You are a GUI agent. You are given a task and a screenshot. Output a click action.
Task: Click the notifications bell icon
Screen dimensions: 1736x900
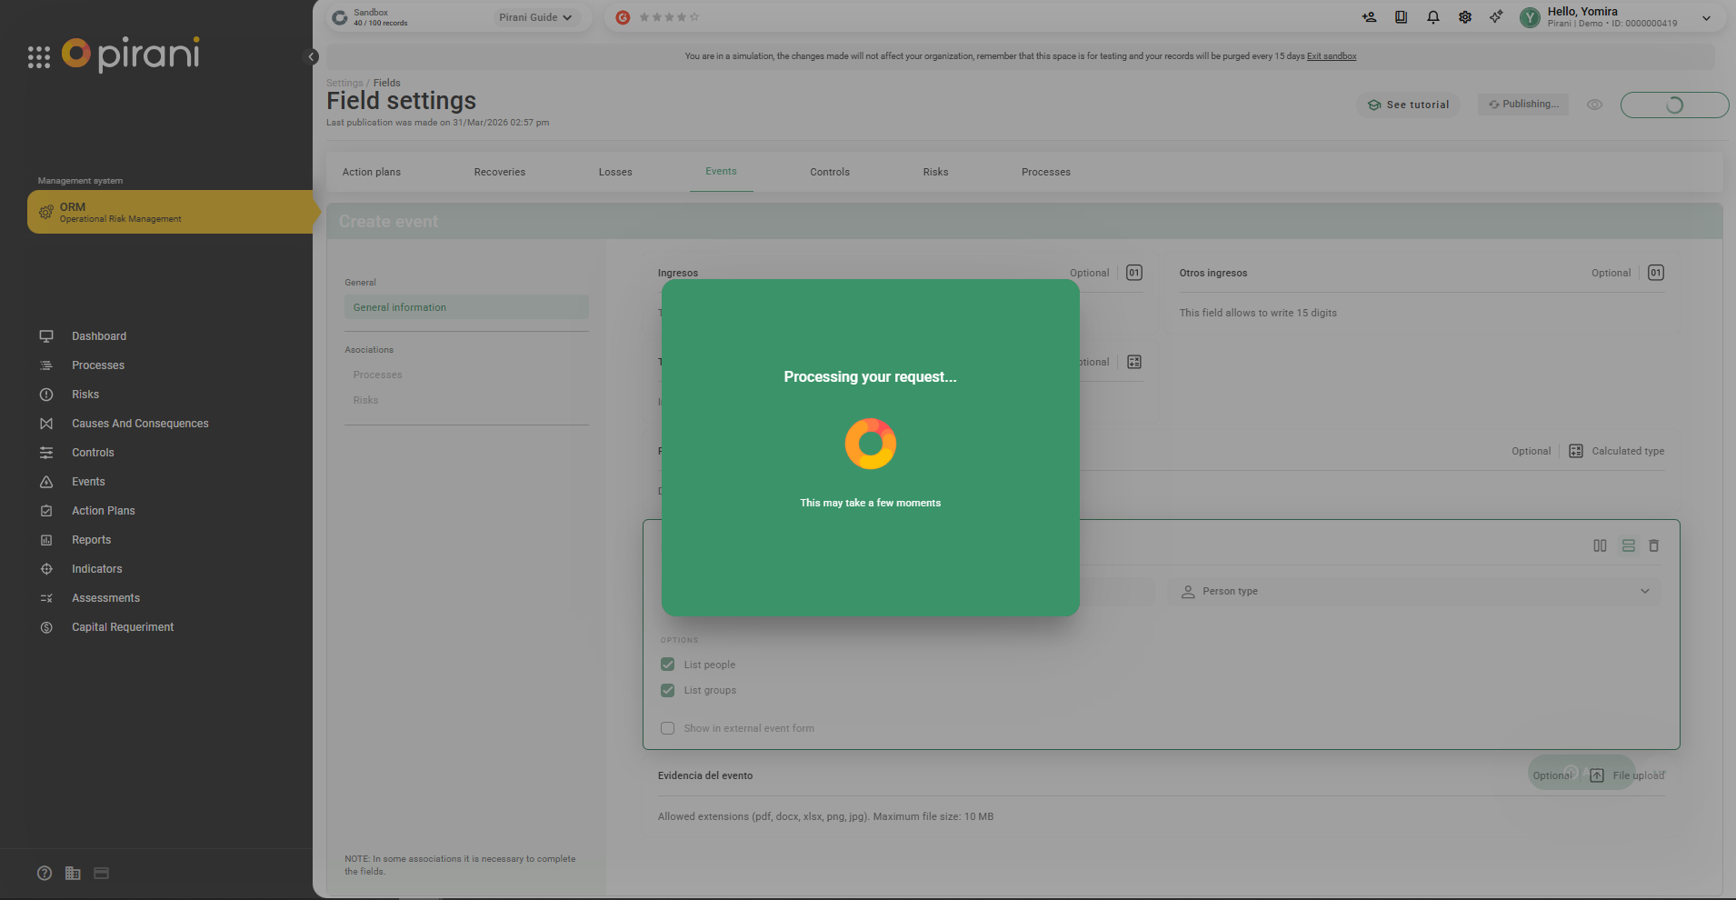[x=1432, y=17]
